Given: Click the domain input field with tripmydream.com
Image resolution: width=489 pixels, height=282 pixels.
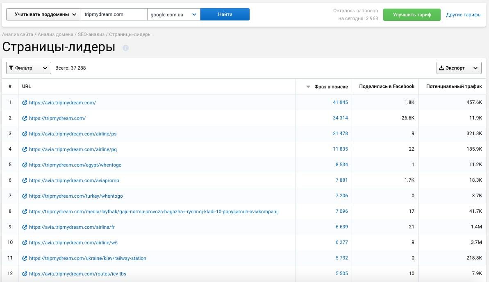Looking at the screenshot, I should coord(113,14).
